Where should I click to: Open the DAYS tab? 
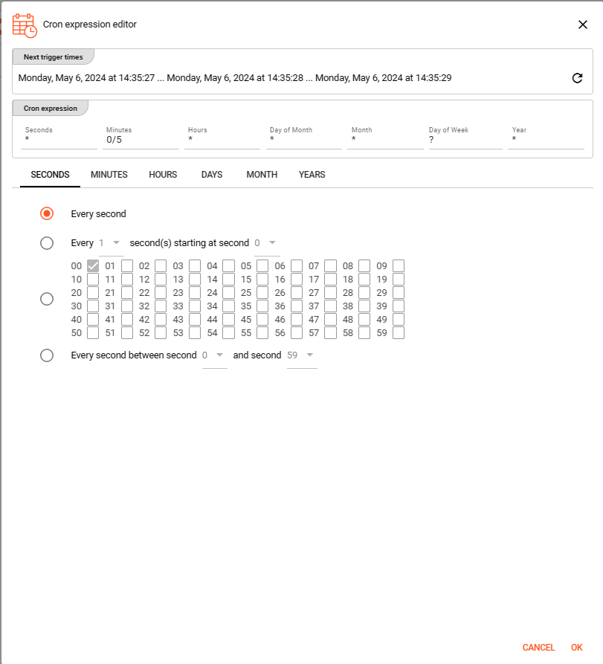coord(212,175)
